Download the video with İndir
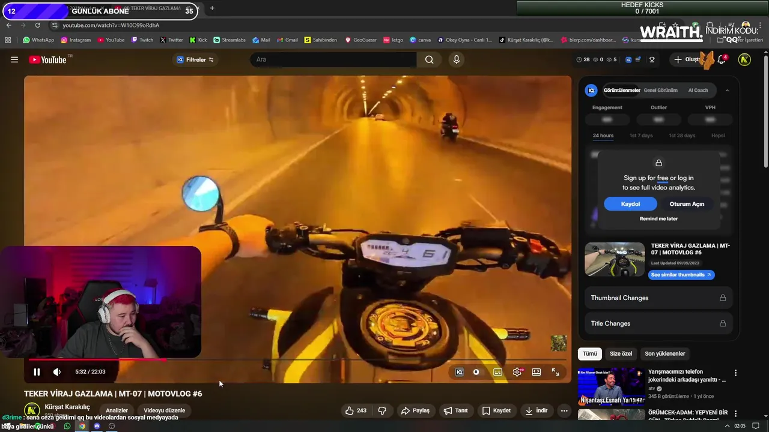 tap(536, 410)
